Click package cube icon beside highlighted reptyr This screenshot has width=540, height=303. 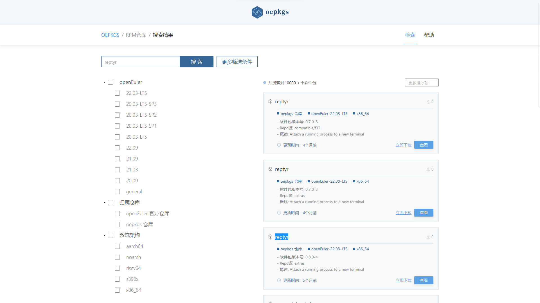coord(270,237)
